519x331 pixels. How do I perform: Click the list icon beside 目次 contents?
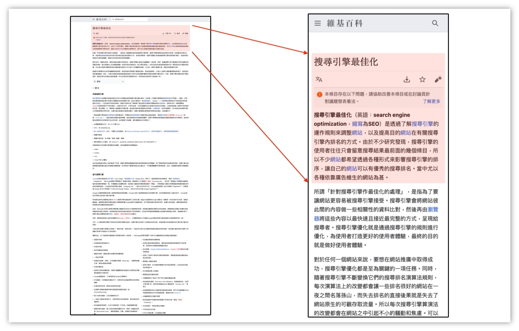pos(95,82)
